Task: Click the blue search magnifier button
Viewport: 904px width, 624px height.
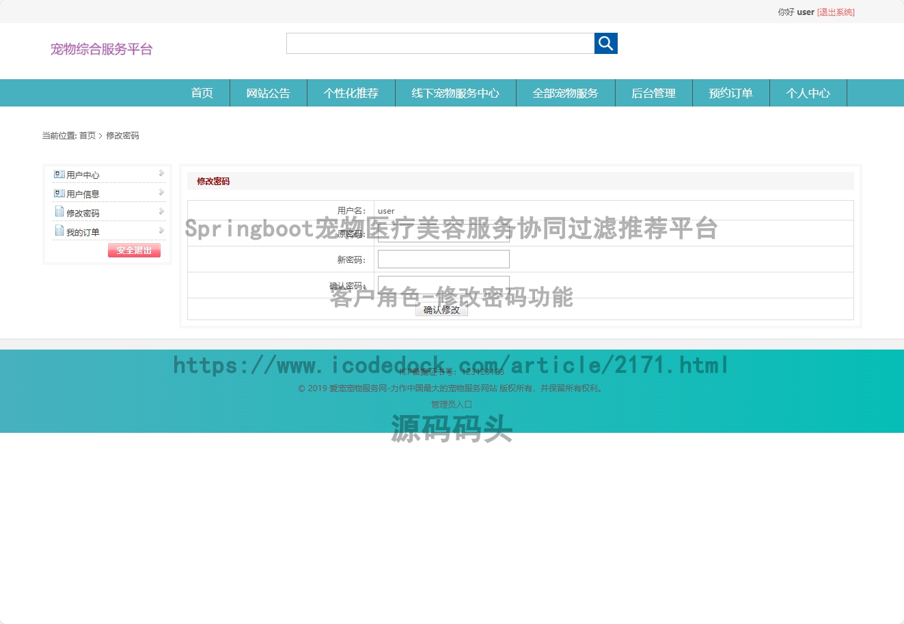Action: pos(606,43)
